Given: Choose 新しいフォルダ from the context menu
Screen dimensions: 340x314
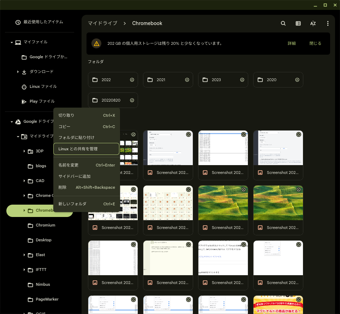Looking at the screenshot, I should pos(87,204).
